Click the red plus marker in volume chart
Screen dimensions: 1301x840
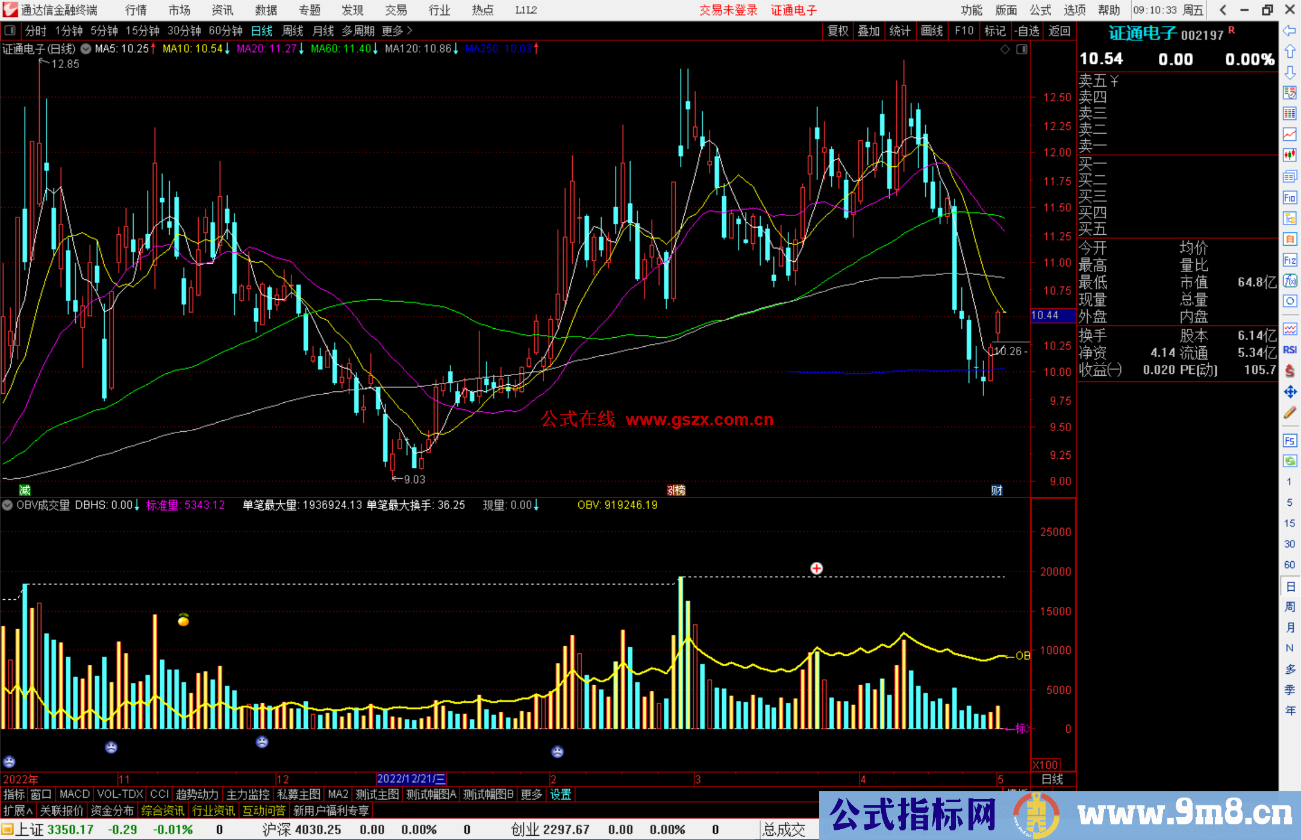tap(816, 568)
